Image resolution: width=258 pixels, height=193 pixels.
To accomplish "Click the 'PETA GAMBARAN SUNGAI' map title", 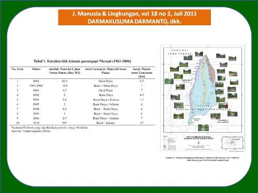I will pyautogui.click(x=199, y=138).
